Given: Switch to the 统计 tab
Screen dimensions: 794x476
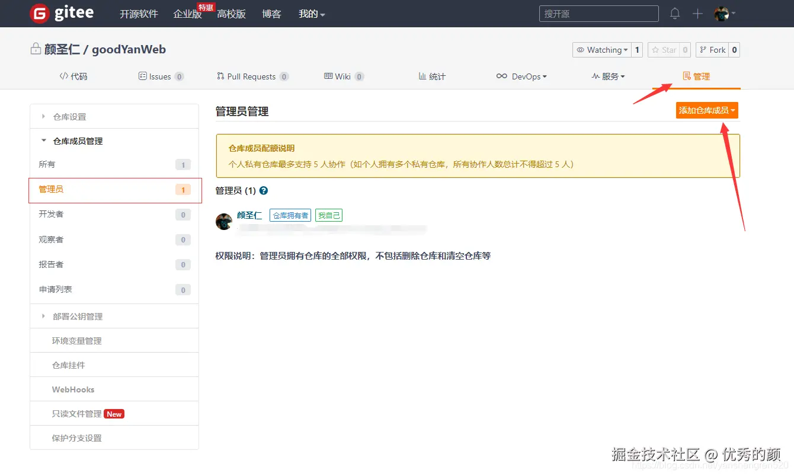Looking at the screenshot, I should click(432, 76).
